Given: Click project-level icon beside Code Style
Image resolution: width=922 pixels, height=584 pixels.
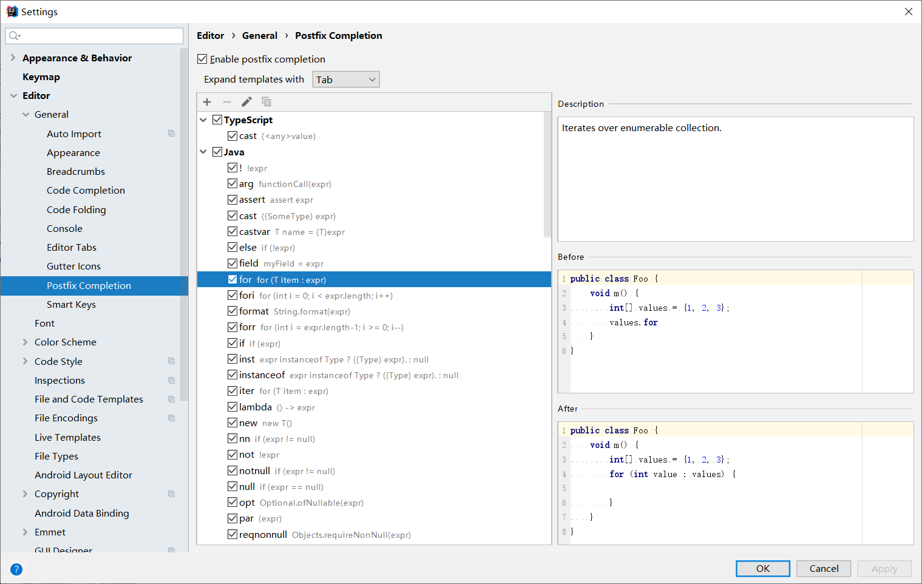Looking at the screenshot, I should (x=172, y=361).
